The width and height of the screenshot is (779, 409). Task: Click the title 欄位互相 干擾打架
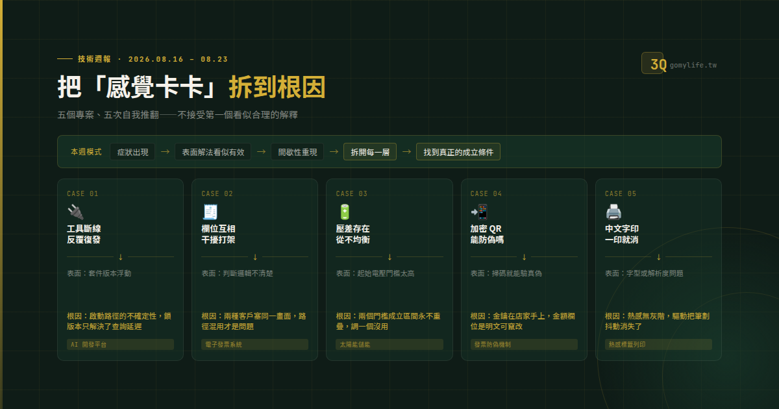(x=218, y=234)
